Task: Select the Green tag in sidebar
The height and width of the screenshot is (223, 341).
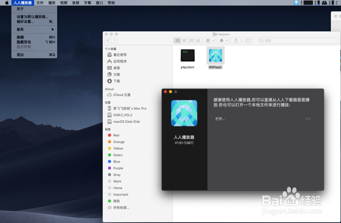Action: point(115,155)
